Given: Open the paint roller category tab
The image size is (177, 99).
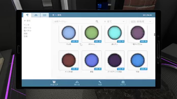Looking at the screenshot, I should click(27, 15).
